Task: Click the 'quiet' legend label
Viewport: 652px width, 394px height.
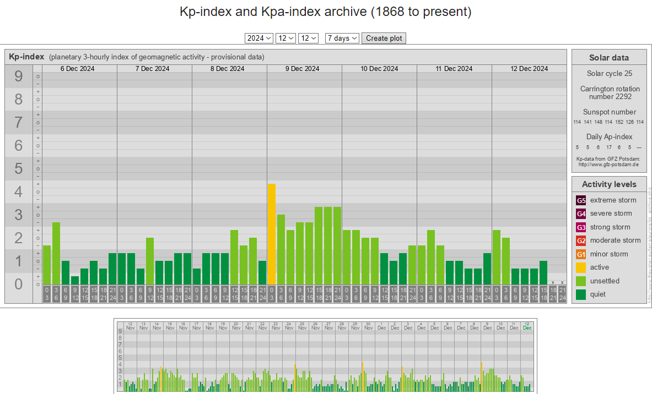Action: [x=597, y=294]
